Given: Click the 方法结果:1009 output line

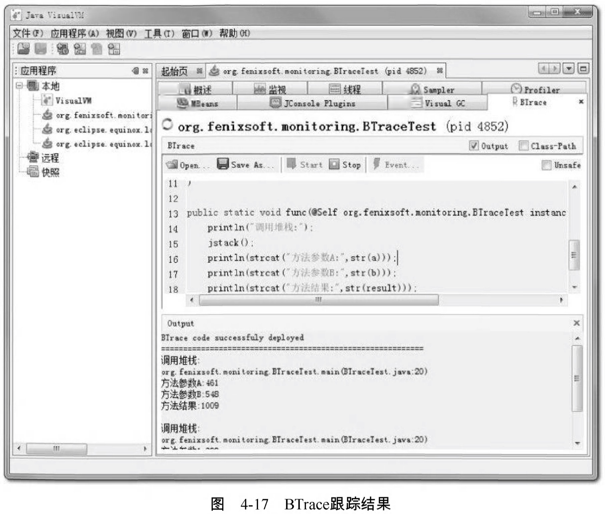Looking at the screenshot, I should point(190,406).
